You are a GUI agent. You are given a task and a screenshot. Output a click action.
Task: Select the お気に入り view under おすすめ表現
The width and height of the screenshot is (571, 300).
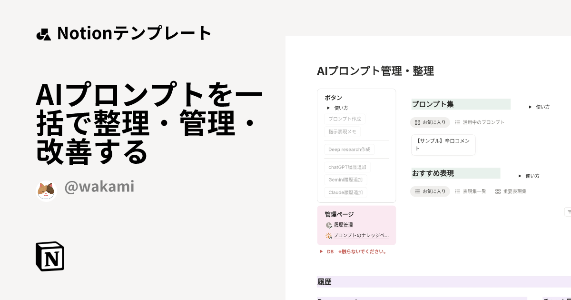click(x=430, y=191)
